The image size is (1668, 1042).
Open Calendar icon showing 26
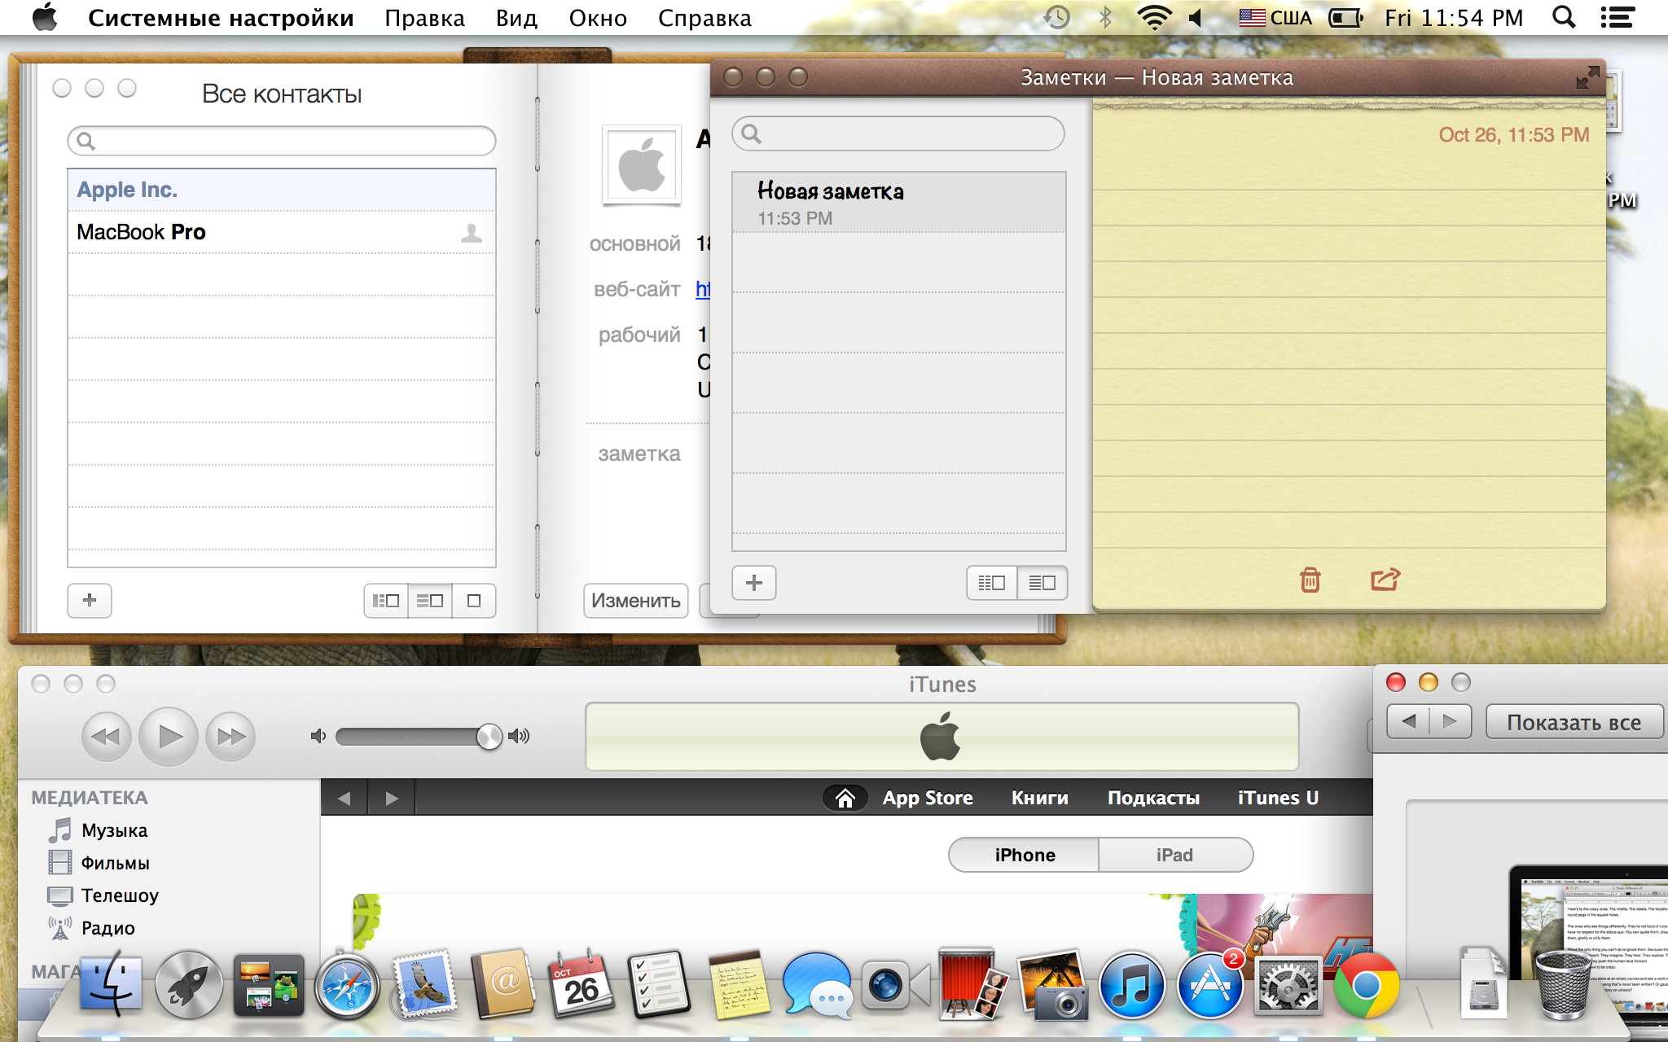pos(582,985)
